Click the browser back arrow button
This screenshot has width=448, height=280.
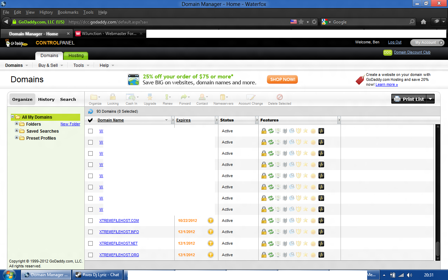[x=6, y=22]
